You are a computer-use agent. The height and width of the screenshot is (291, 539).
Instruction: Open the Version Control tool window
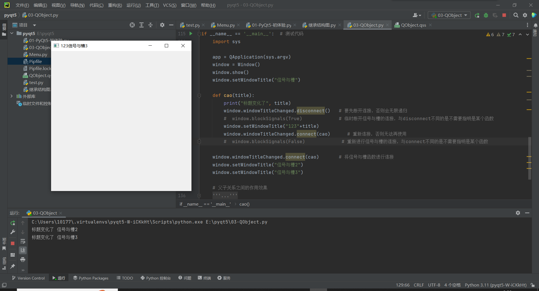(x=28, y=278)
